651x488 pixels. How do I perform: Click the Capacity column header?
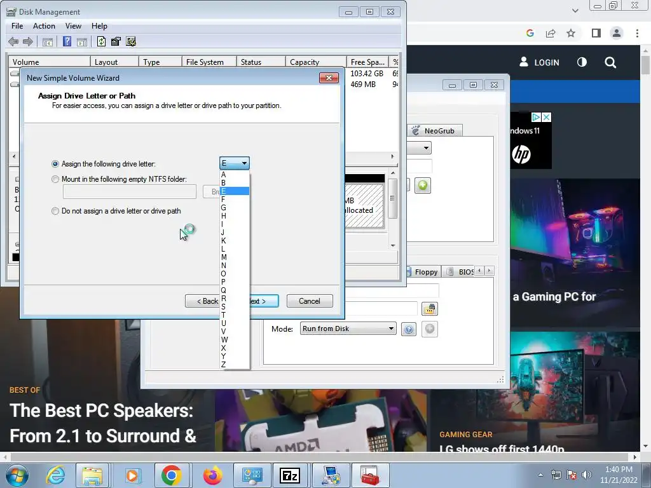[315, 62]
